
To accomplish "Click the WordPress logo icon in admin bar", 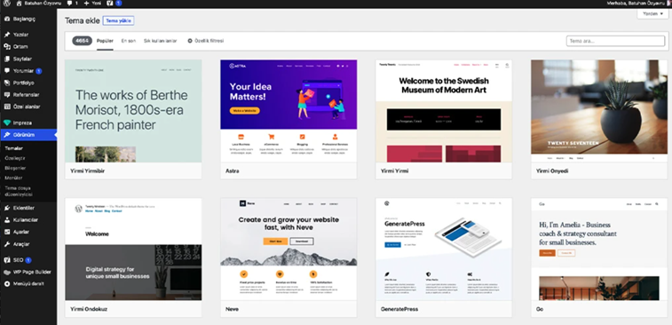I will click(x=7, y=3).
